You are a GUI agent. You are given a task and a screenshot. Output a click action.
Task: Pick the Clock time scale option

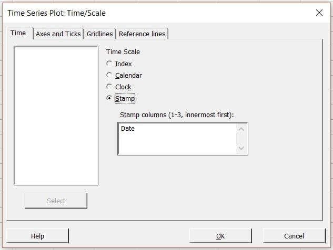coord(109,87)
